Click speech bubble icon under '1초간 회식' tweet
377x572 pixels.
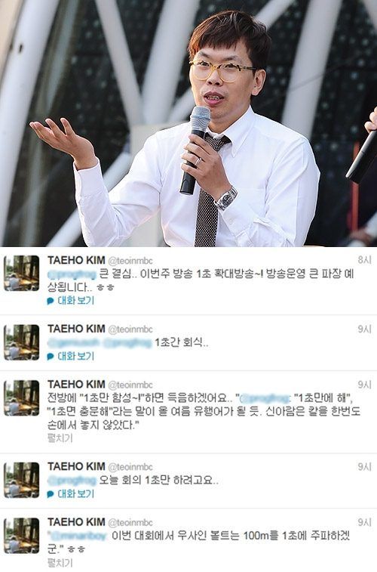pos(51,357)
